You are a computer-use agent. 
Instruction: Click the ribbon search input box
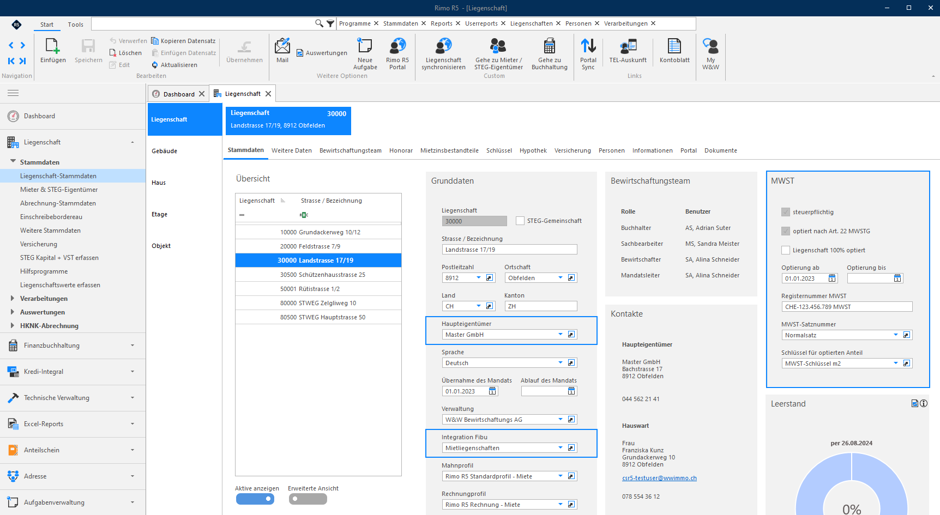coord(202,23)
